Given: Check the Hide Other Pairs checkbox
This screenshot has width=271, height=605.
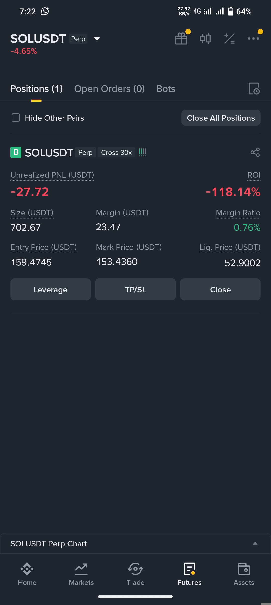Looking at the screenshot, I should 16,118.
